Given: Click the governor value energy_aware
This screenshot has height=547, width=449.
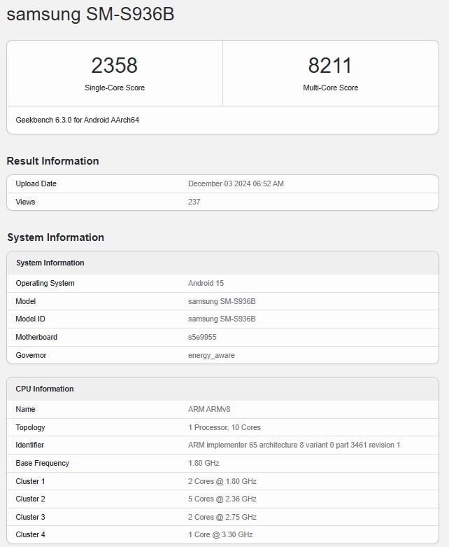Looking at the screenshot, I should coord(211,356).
